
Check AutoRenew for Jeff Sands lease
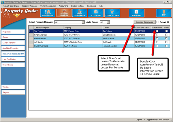point(157,42)
